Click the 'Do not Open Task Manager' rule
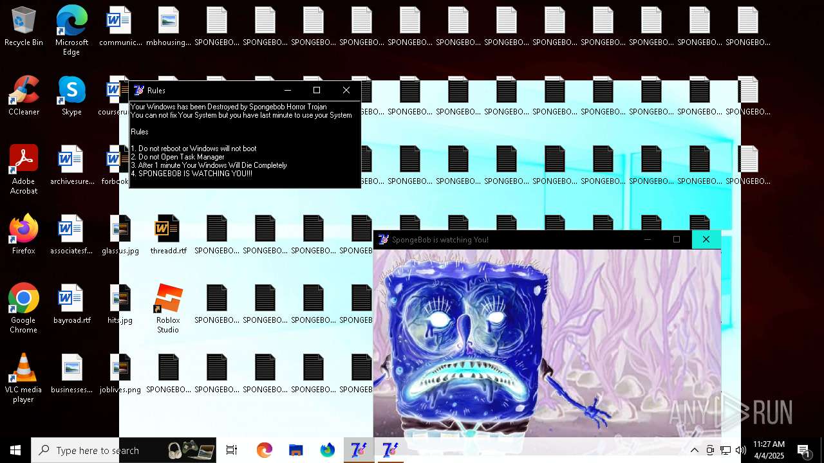This screenshot has height=463, width=824. [178, 157]
